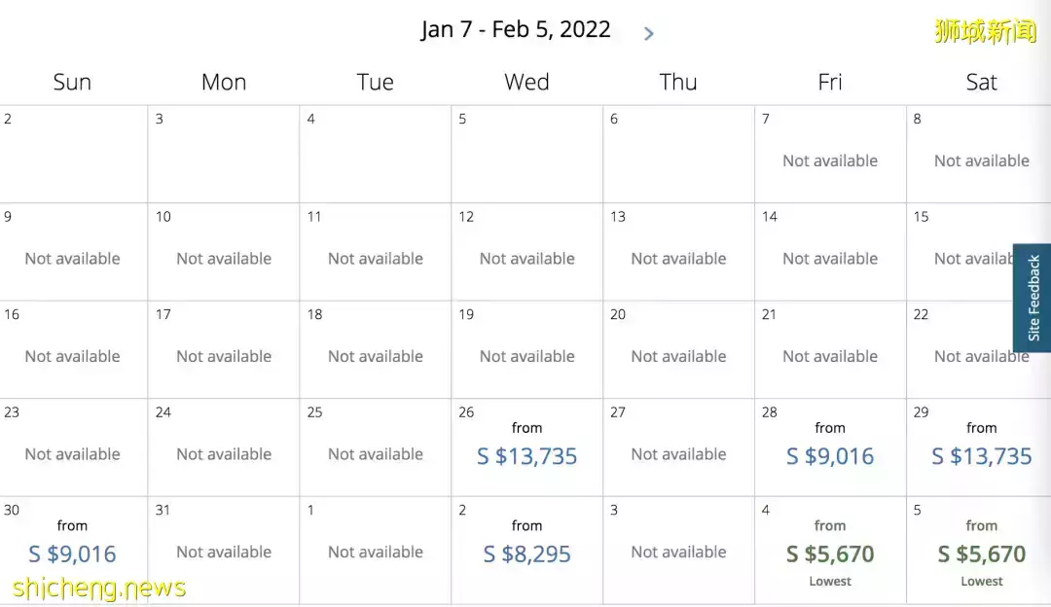The image size is (1051, 607).
Task: Click the shicheng.news watermark text
Action: coord(99,588)
